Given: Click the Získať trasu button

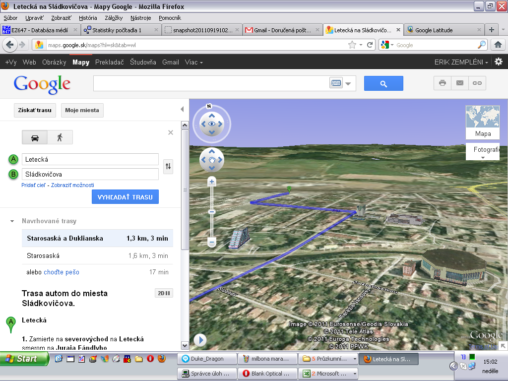Looking at the screenshot, I should pyautogui.click(x=35, y=110).
